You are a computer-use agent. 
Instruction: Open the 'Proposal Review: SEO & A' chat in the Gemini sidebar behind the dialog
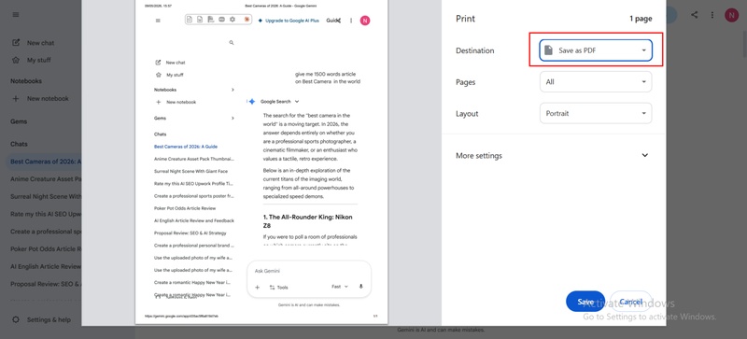(46, 284)
